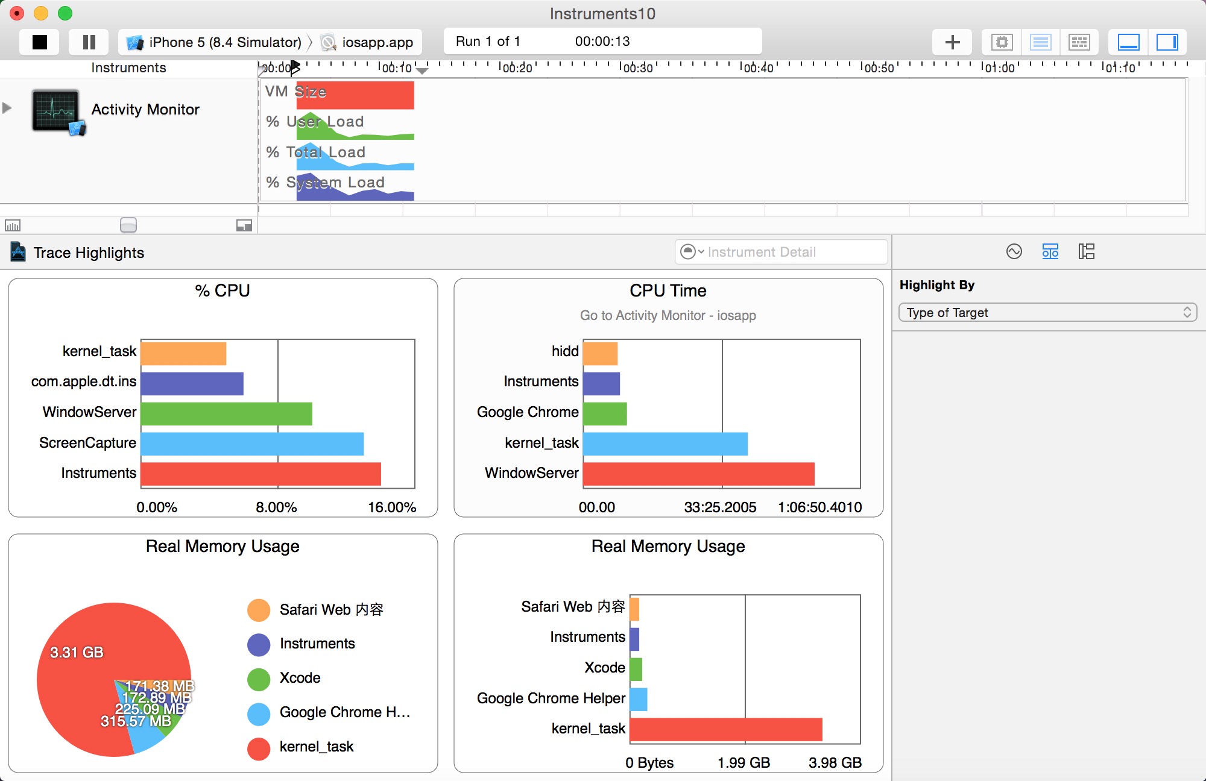Choose the iPhone 5 (8.4 Simulator) target device
The width and height of the screenshot is (1206, 781).
[x=213, y=42]
